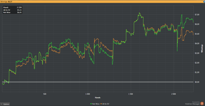Image resolution: width=205 pixels, height=106 pixels.
Task: Click the Powered by Hold'em Manager text
Action: point(192,103)
